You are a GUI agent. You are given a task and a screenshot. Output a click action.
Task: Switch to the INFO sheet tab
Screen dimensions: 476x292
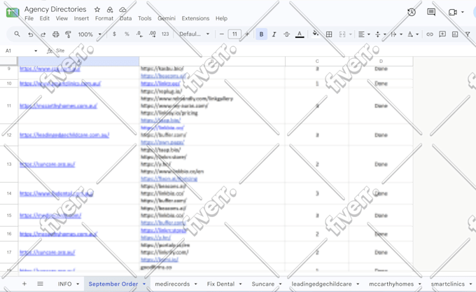(65, 284)
